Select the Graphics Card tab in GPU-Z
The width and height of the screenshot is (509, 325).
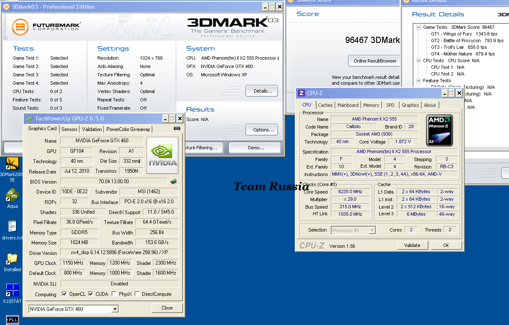pyautogui.click(x=42, y=128)
